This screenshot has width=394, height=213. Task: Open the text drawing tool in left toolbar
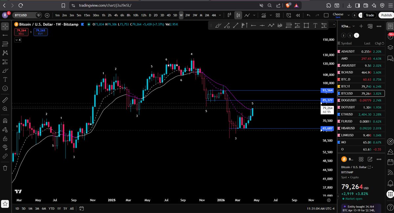point(5,79)
